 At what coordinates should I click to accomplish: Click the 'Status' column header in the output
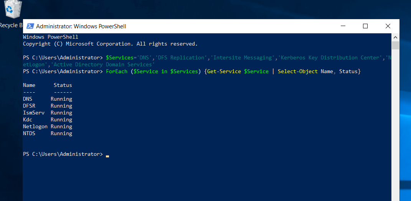(63, 85)
